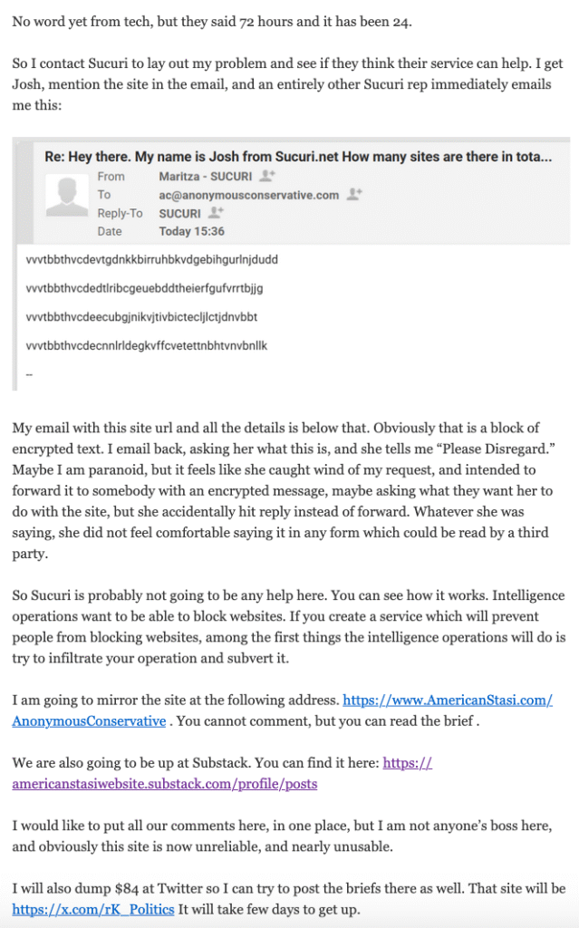Click the email subject line 'Re: Hey there'
The width and height of the screenshot is (579, 928).
pos(298,156)
